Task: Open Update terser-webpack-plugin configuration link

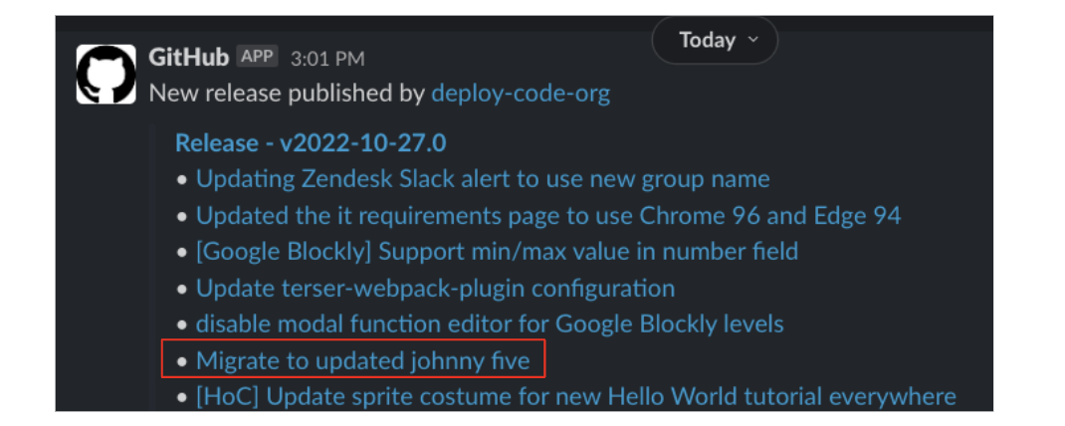Action: pyautogui.click(x=435, y=288)
